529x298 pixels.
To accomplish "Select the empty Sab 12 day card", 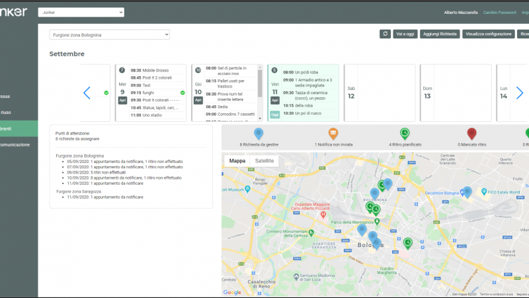I will tap(380, 93).
